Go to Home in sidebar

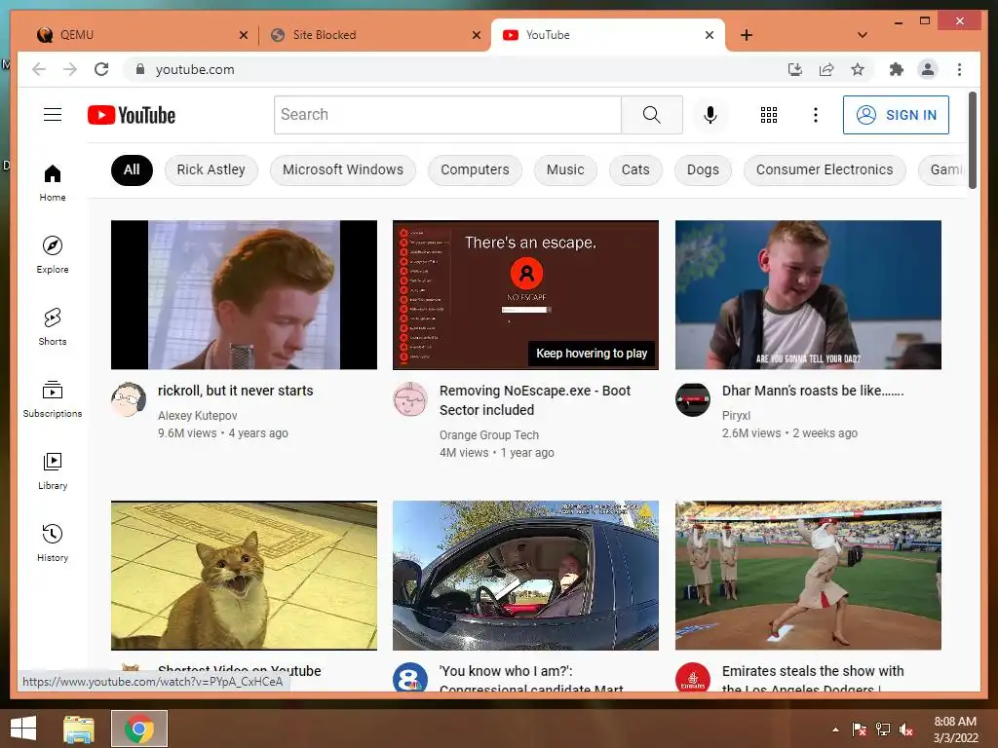pos(53,183)
